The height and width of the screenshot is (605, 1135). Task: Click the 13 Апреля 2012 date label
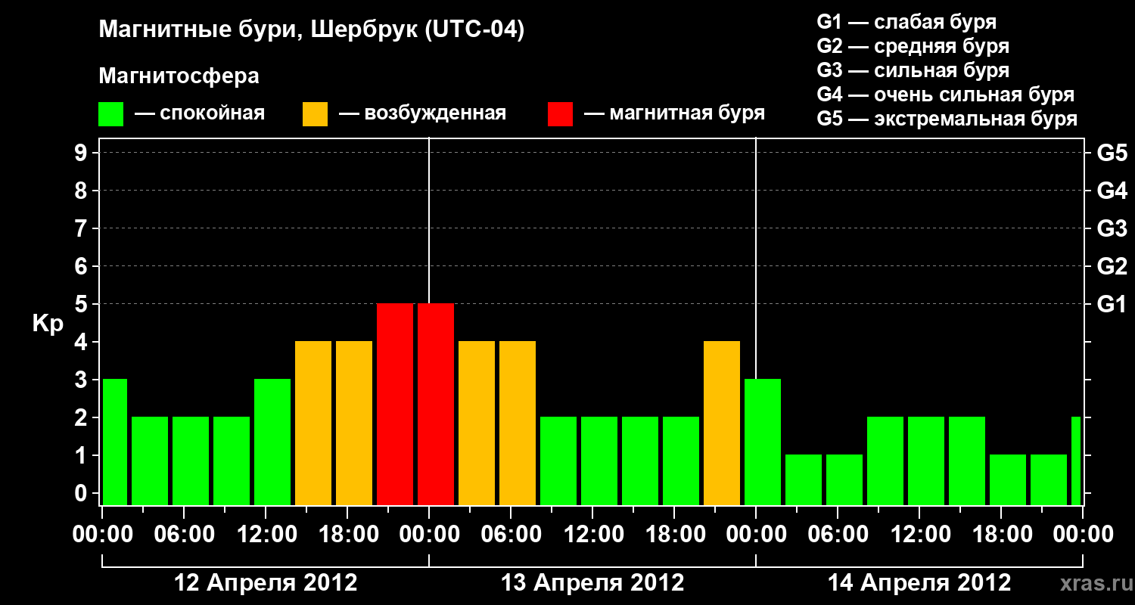(592, 582)
